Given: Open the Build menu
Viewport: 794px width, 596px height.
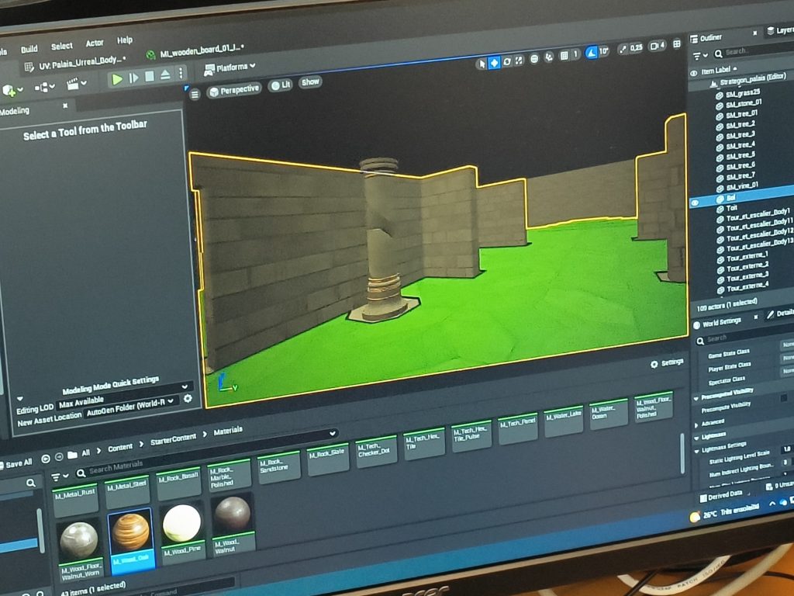Looking at the screenshot, I should pos(29,48).
